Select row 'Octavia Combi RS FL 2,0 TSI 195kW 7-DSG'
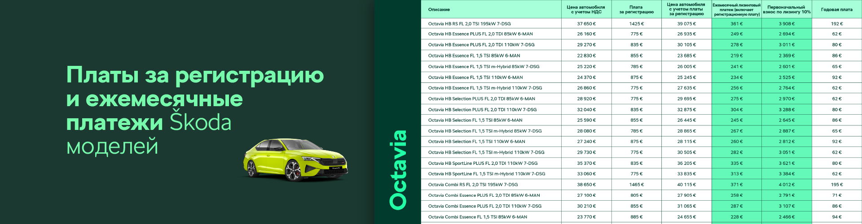The image size is (862, 224). (642, 185)
